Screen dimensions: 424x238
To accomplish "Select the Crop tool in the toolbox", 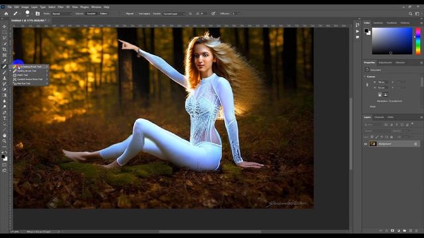I will point(5,50).
